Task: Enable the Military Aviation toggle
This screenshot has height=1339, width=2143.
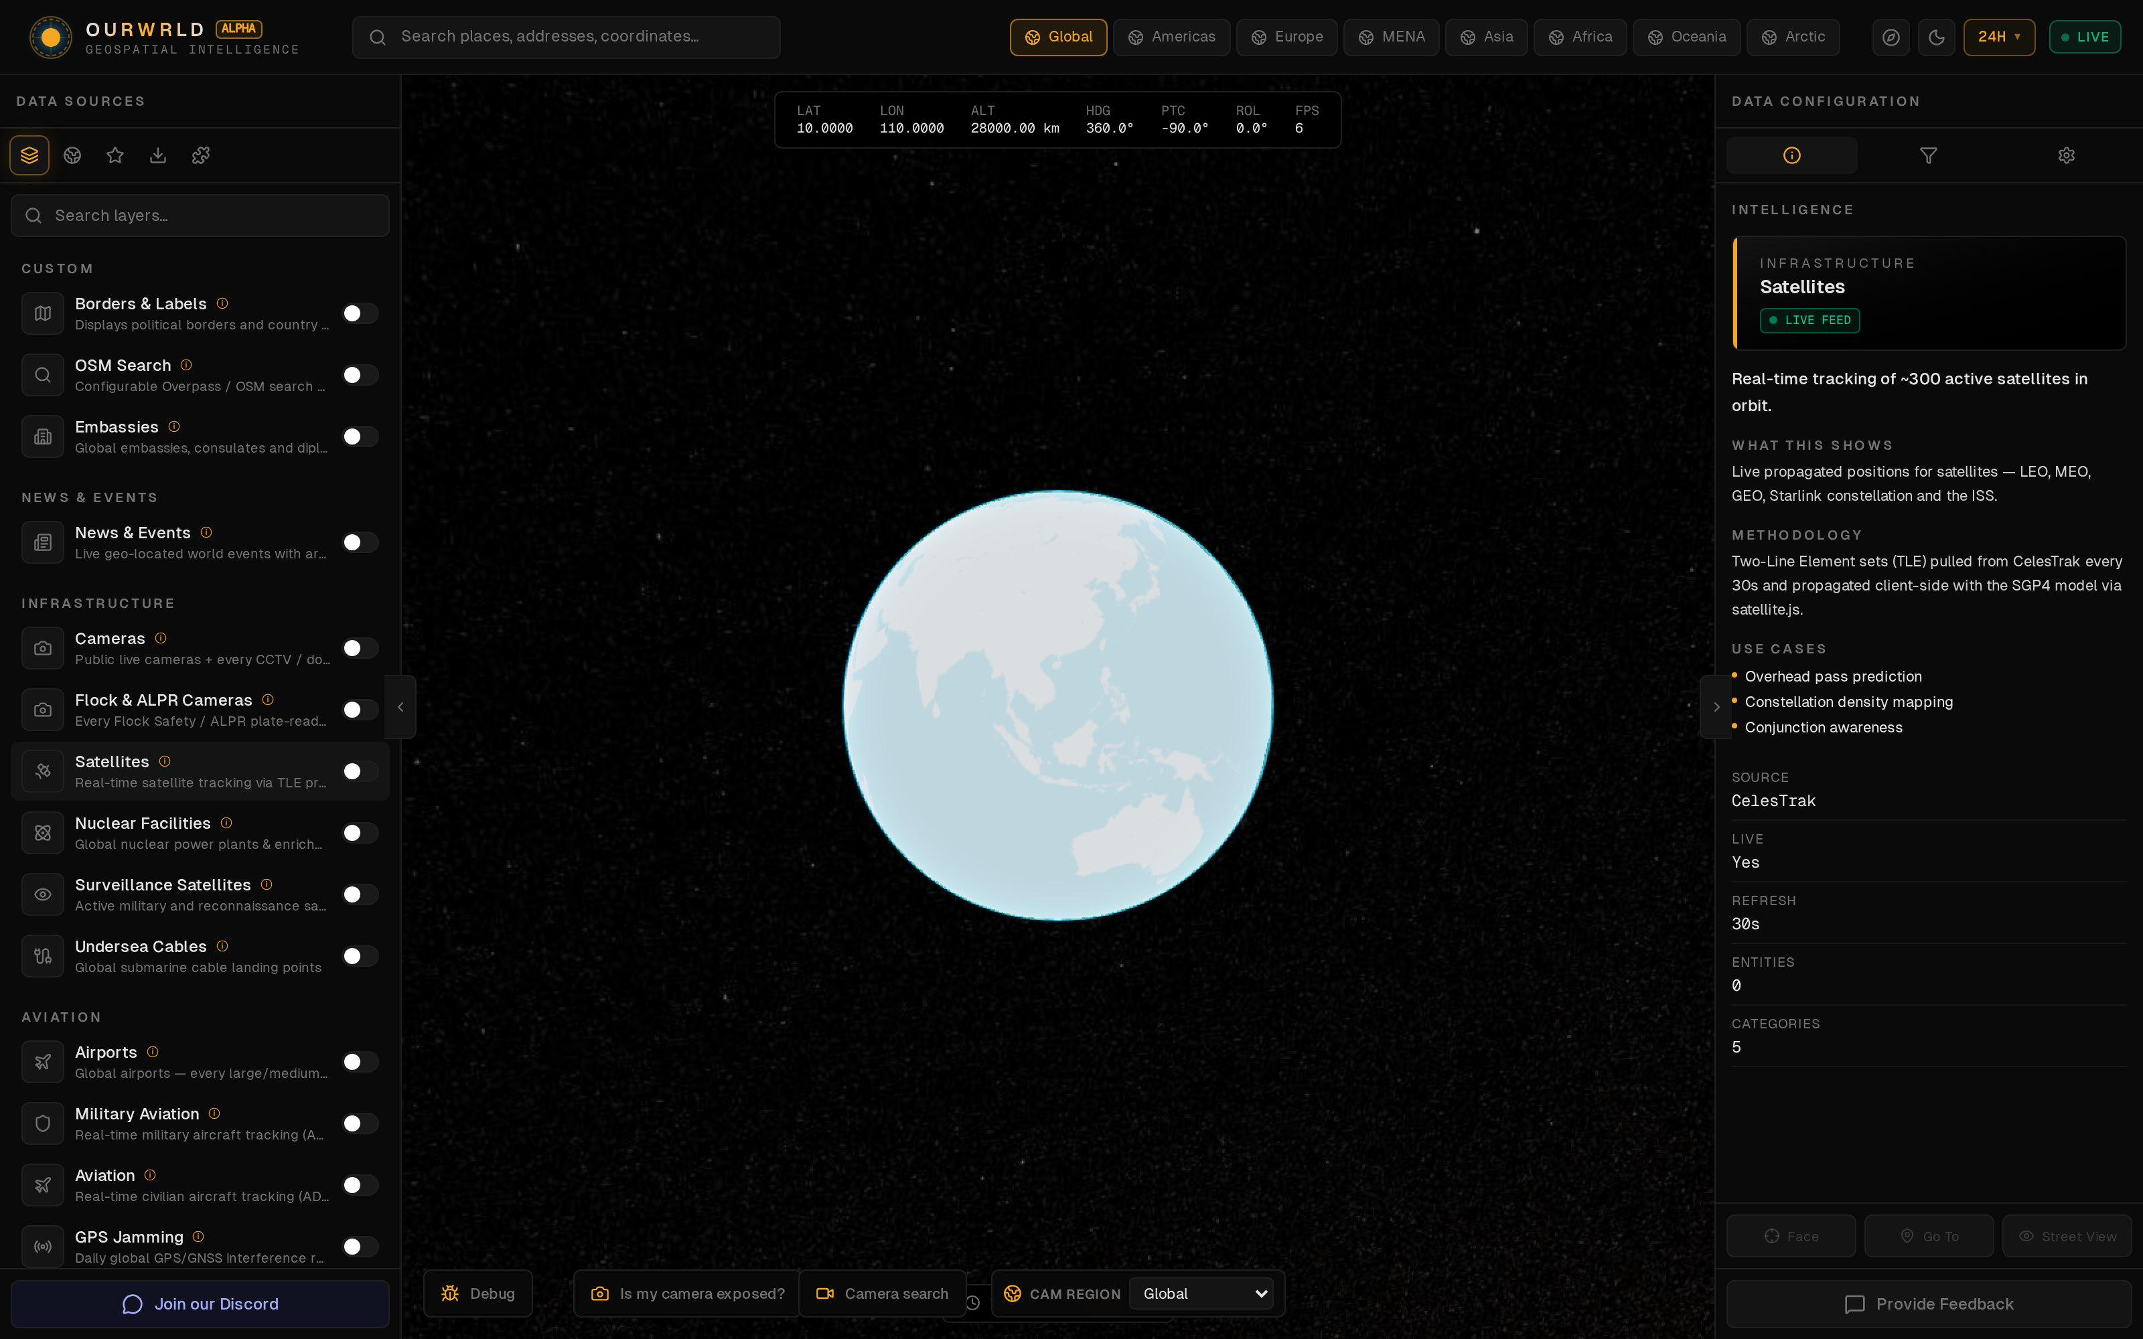Action: (x=360, y=1124)
